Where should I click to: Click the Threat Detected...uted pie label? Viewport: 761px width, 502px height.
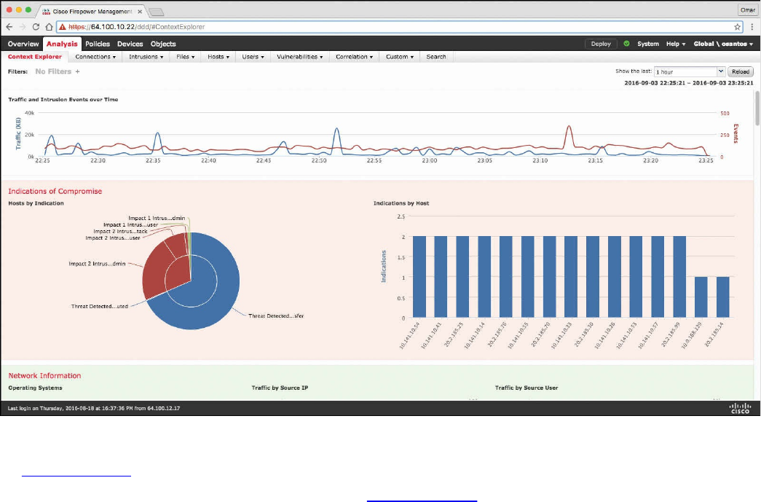(100, 306)
